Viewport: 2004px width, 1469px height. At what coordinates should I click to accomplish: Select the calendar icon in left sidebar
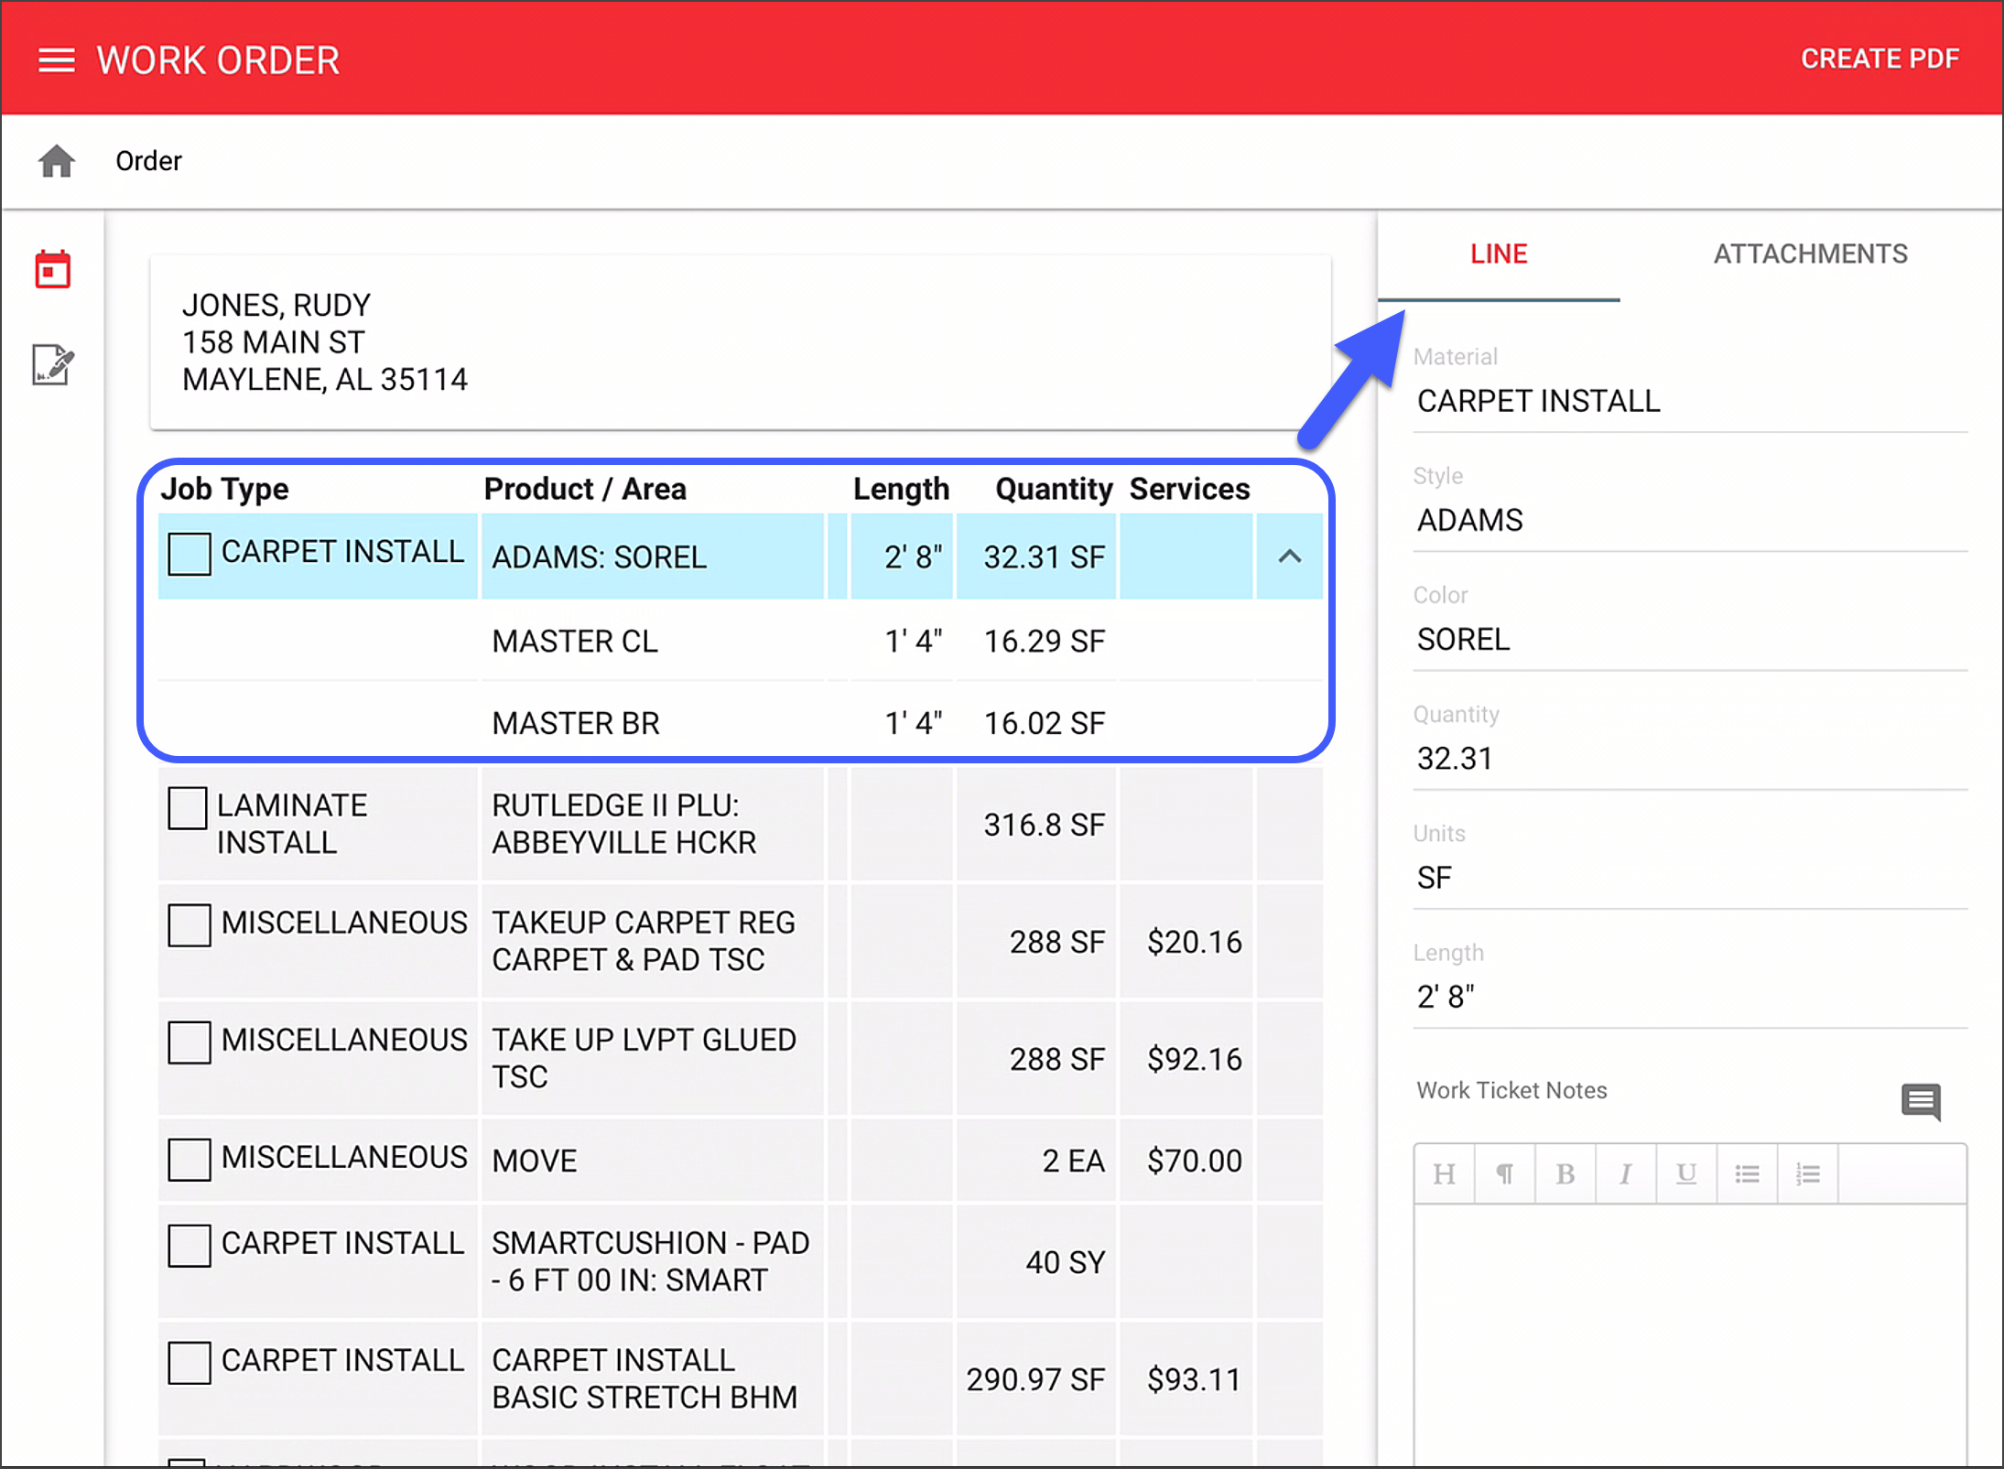pos(52,268)
